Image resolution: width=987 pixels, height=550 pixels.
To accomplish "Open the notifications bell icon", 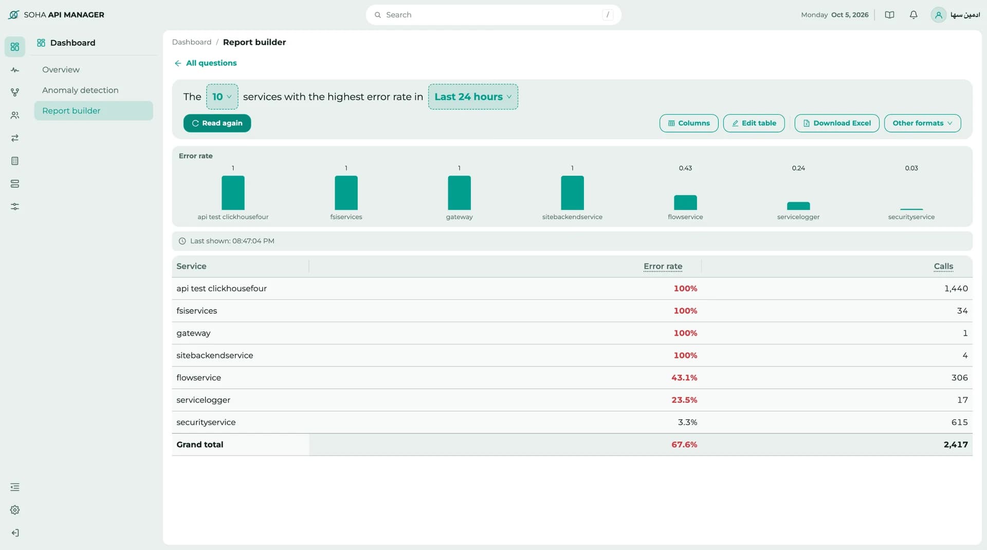I will point(913,15).
